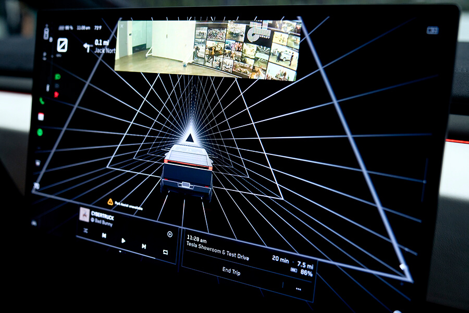Image resolution: width=469 pixels, height=313 pixels.
Task: Open the green Spotify app icon
Action: coord(40,132)
